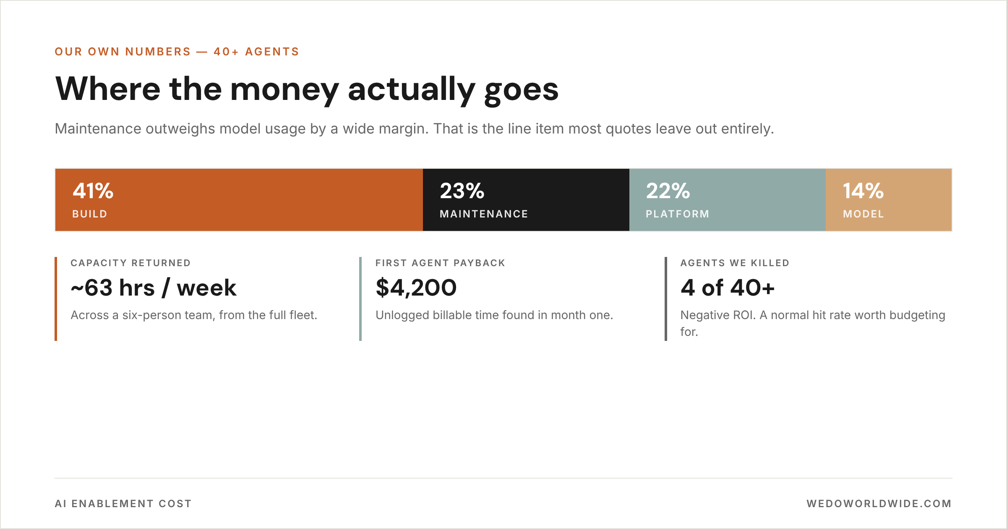This screenshot has height=529, width=1007.
Task: Click the Platform label text
Action: (x=677, y=214)
